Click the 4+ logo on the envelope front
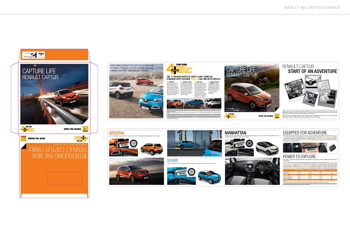The width and height of the screenshot is (350, 247). [27, 129]
